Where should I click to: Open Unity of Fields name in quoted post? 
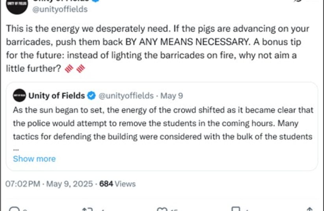click(57, 96)
